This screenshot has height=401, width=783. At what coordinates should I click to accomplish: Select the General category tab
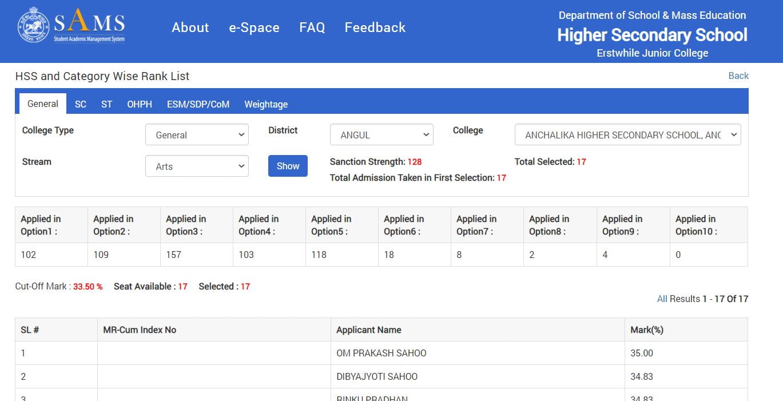pos(43,104)
